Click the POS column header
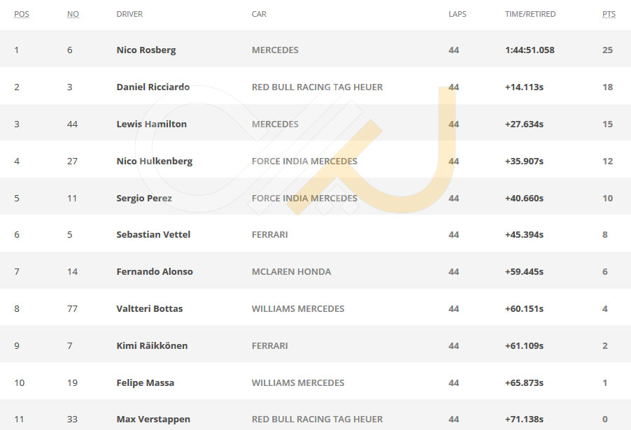Screen dimensions: 631x430 point(21,14)
